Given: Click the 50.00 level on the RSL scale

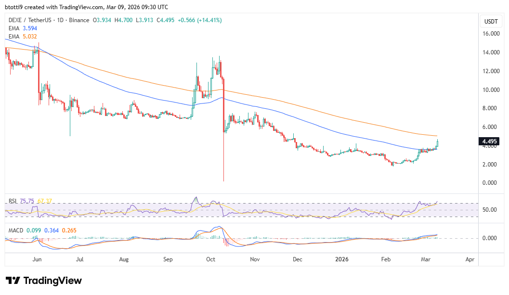Looking at the screenshot, I should coord(490,209).
